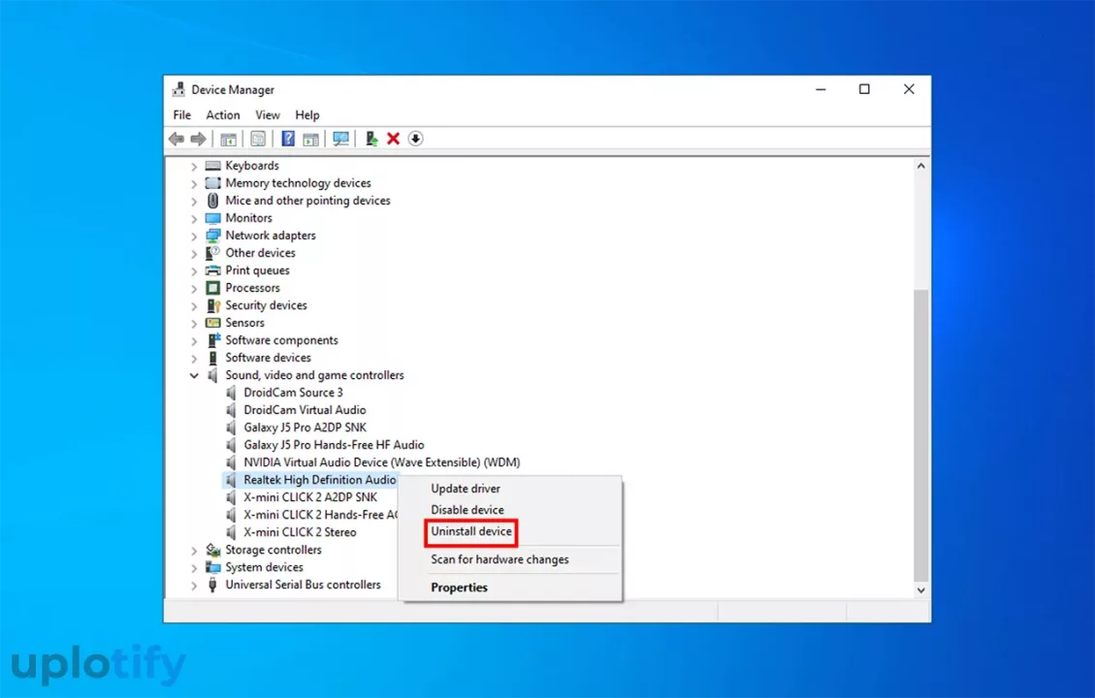The width and height of the screenshot is (1095, 698).
Task: Open the File menu
Action: coord(181,114)
